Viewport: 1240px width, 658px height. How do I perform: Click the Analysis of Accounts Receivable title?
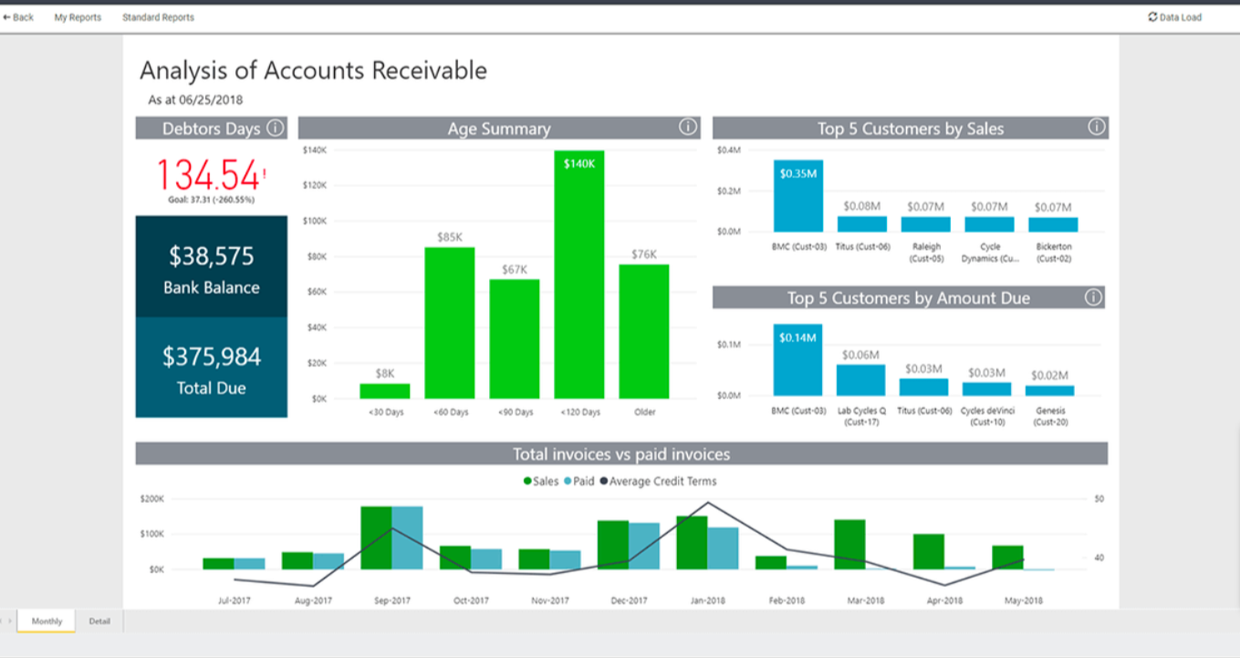click(x=313, y=70)
